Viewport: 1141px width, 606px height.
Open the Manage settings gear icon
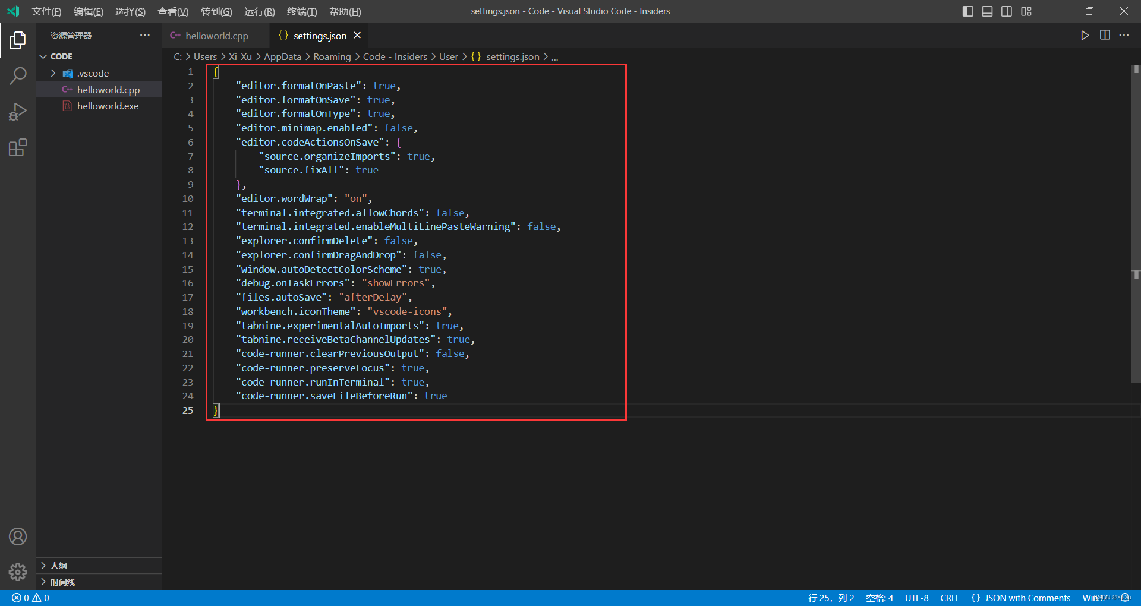pos(18,572)
